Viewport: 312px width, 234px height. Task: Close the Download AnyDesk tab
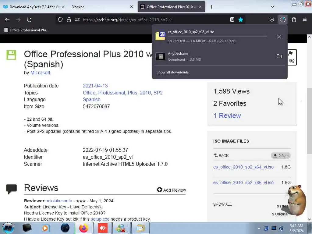pos(63,7)
